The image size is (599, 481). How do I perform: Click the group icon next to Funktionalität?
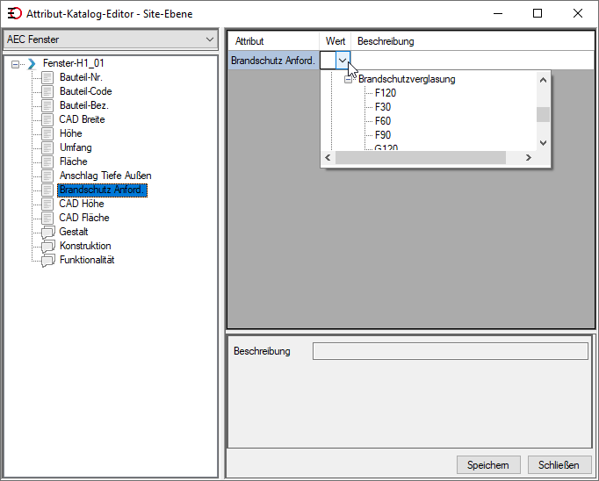coord(47,261)
